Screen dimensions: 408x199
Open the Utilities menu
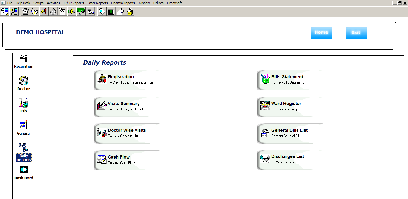click(158, 3)
